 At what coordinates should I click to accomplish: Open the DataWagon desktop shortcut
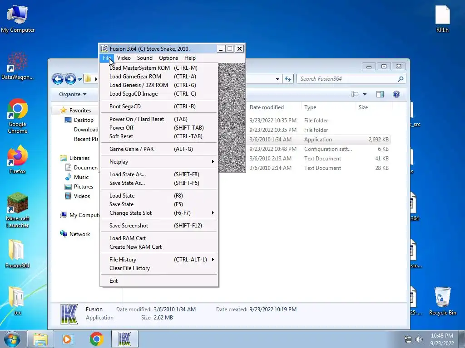(x=18, y=66)
